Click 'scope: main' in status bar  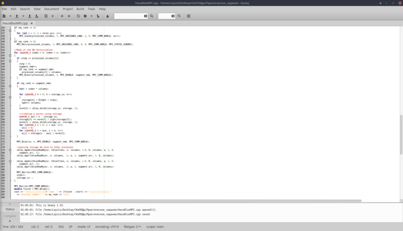[155, 227]
